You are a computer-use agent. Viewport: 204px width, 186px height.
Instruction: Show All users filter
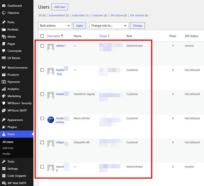[40, 15]
